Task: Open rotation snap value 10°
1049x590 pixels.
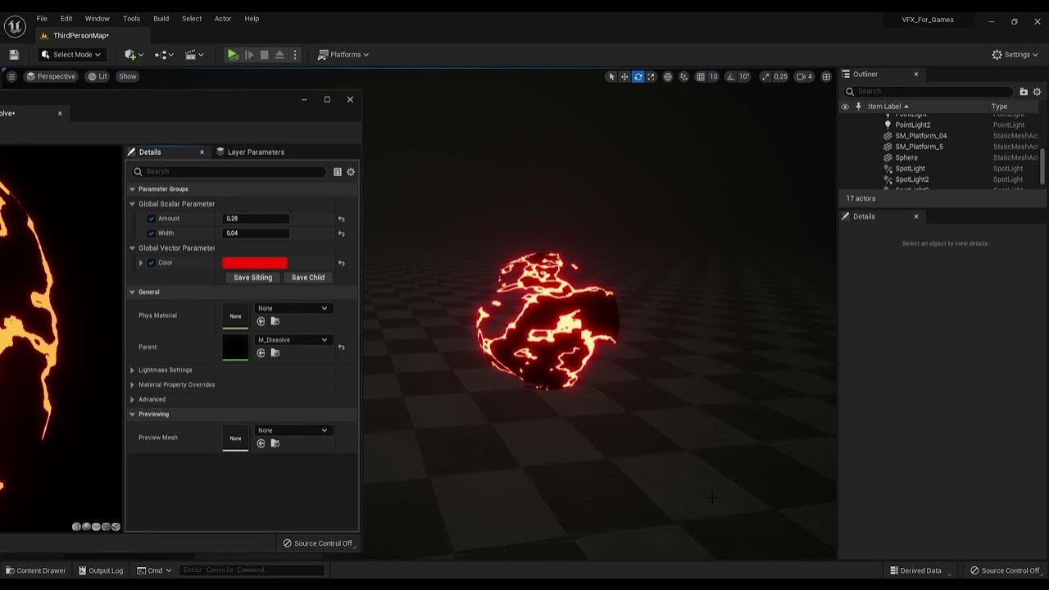Action: [744, 76]
